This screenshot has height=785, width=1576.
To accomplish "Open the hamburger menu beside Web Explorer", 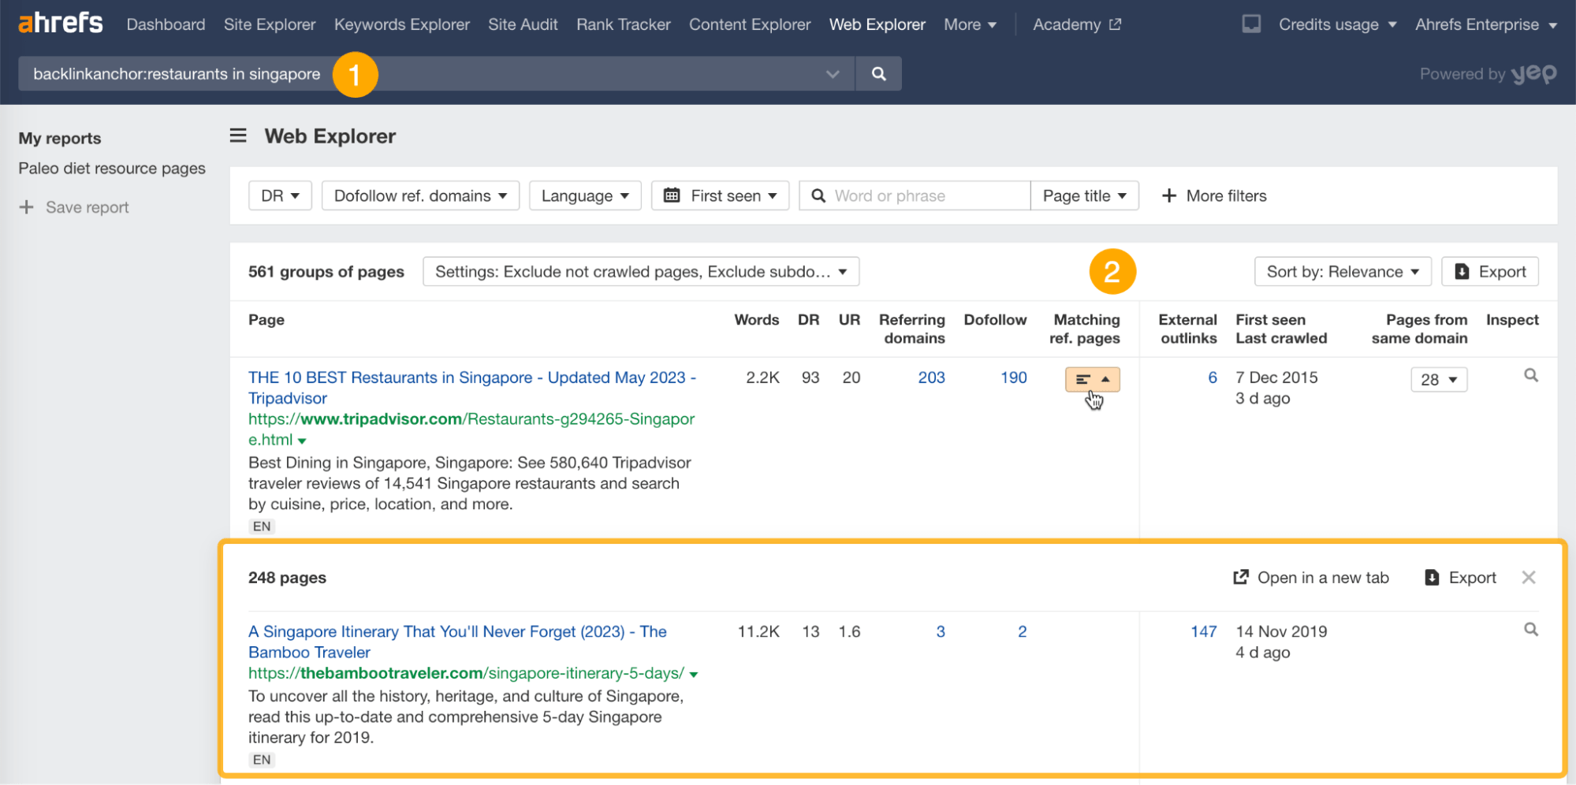I will pyautogui.click(x=238, y=136).
